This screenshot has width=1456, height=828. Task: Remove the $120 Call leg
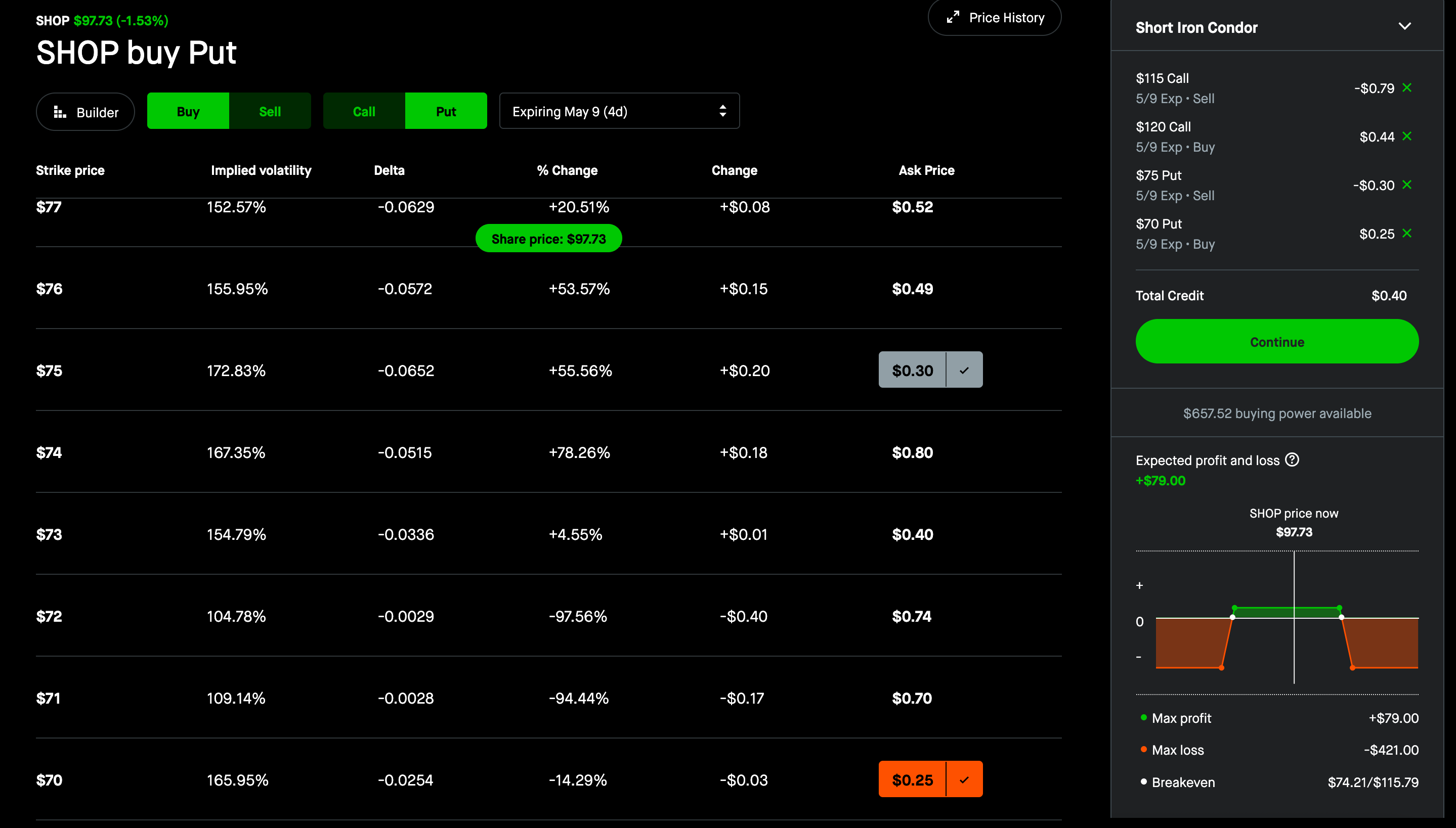(1407, 136)
